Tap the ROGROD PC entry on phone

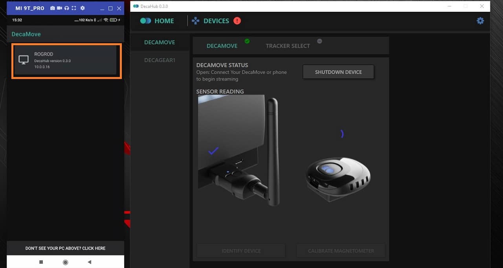[x=66, y=61]
